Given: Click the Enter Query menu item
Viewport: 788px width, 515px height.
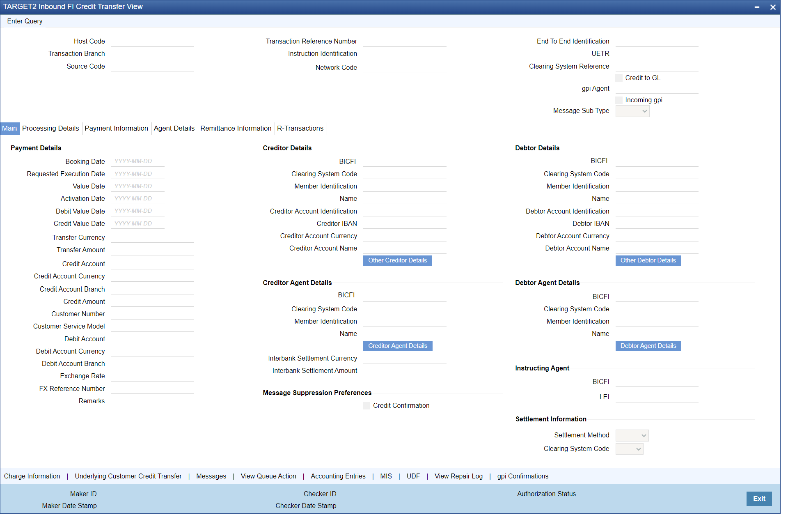Looking at the screenshot, I should tap(25, 21).
